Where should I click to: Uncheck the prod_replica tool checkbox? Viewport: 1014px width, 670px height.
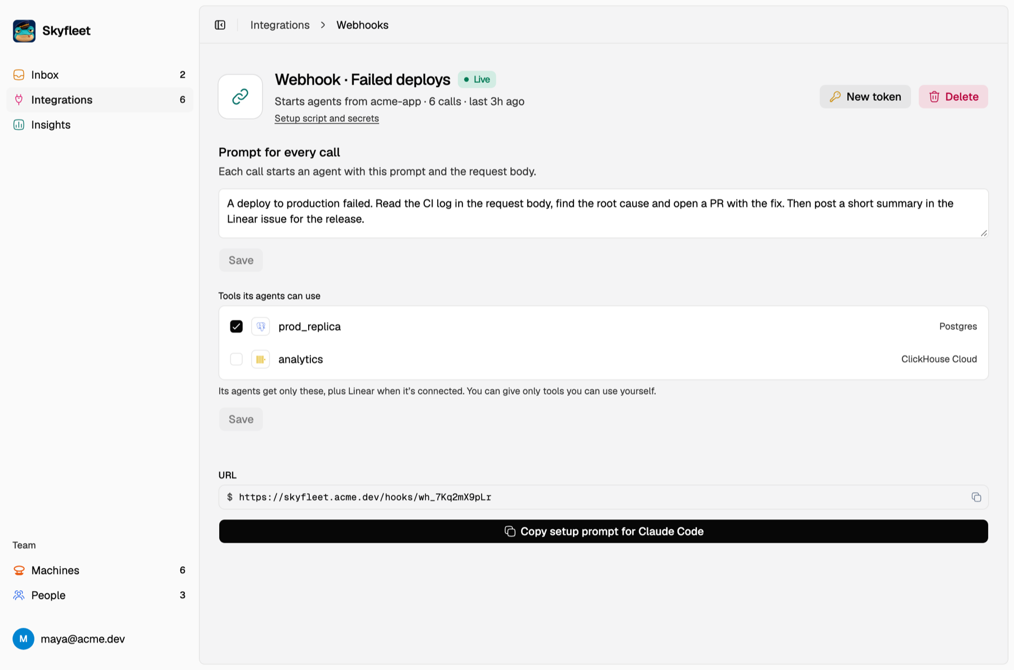[x=236, y=327]
